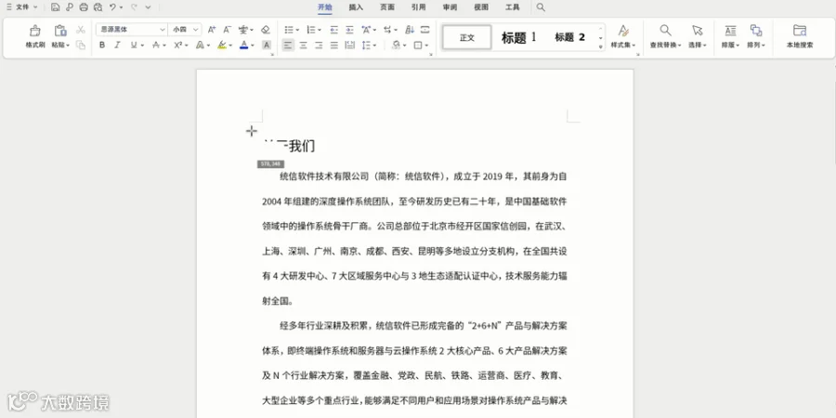Expand the customize quick access toolbar chevron

click(148, 7)
